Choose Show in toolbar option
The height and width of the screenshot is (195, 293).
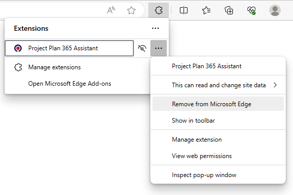pyautogui.click(x=218, y=121)
